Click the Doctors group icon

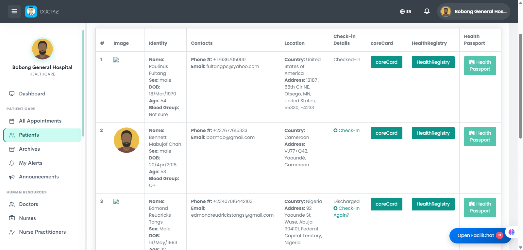pyautogui.click(x=12, y=204)
